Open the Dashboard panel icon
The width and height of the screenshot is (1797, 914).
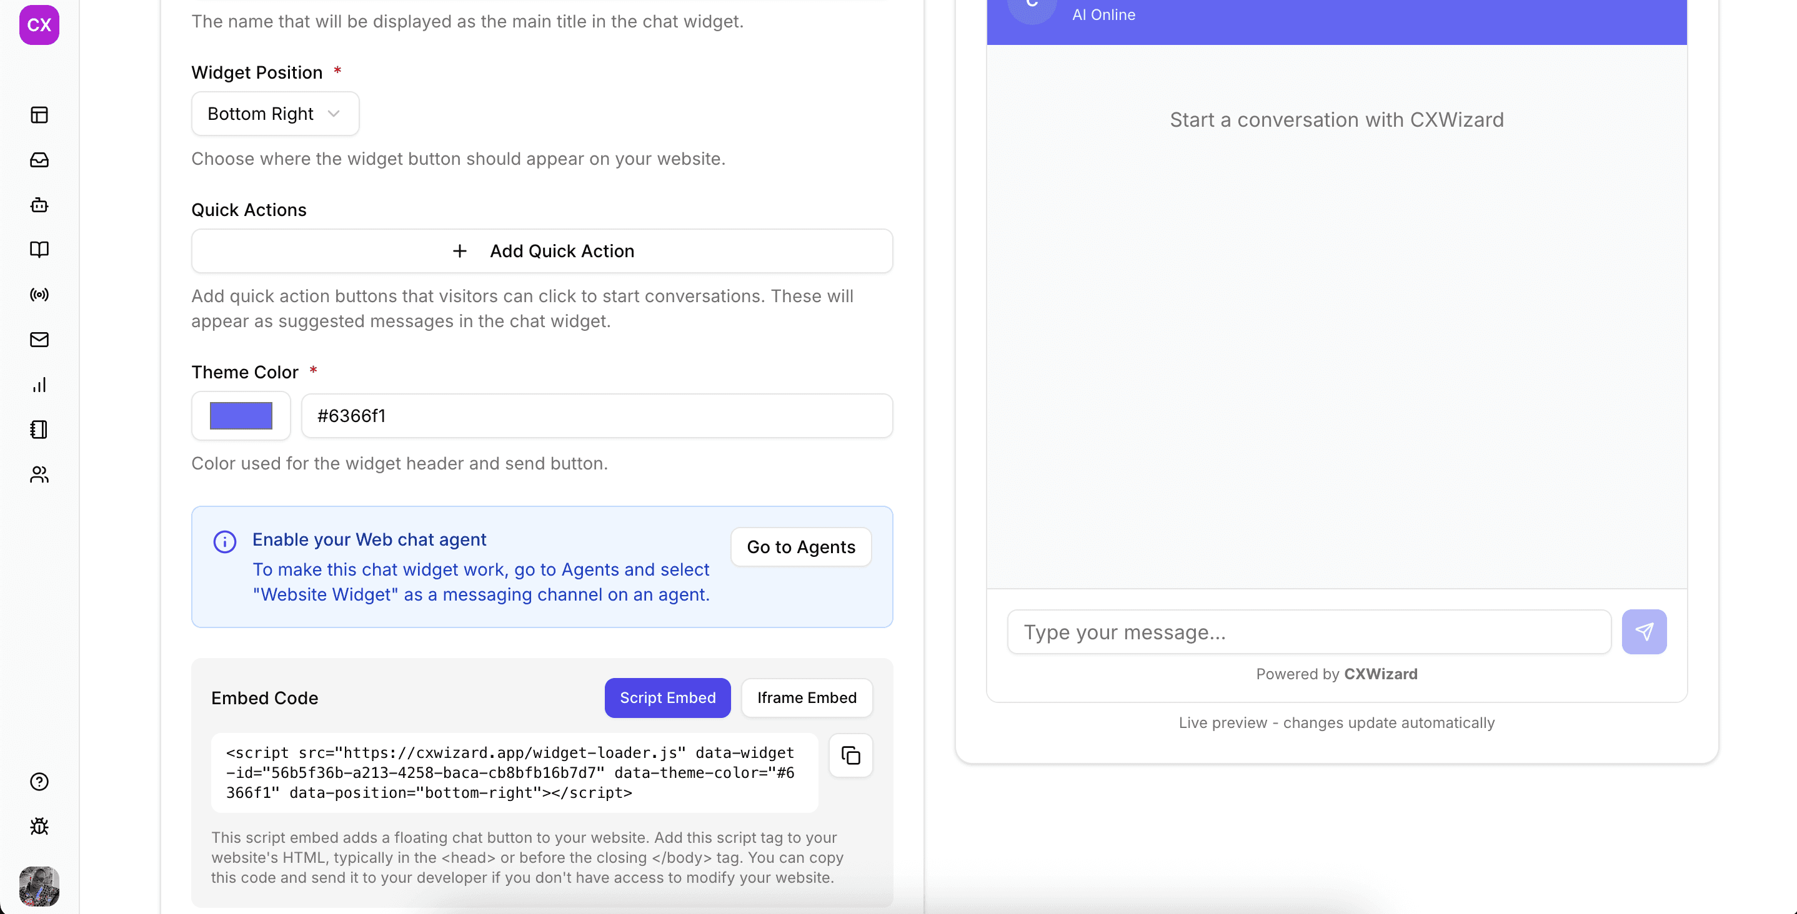(x=39, y=115)
